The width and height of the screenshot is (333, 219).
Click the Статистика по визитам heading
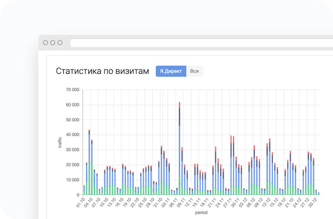(x=102, y=71)
